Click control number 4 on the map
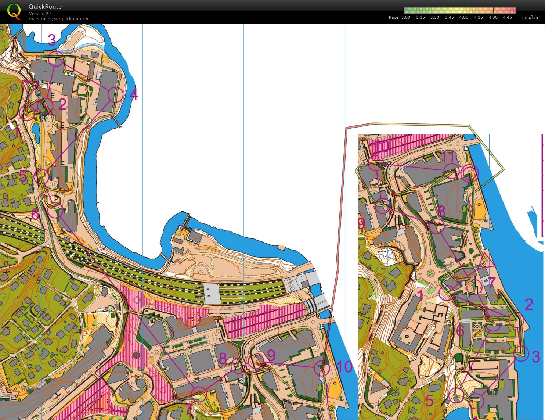This screenshot has height=420, width=545. [134, 94]
